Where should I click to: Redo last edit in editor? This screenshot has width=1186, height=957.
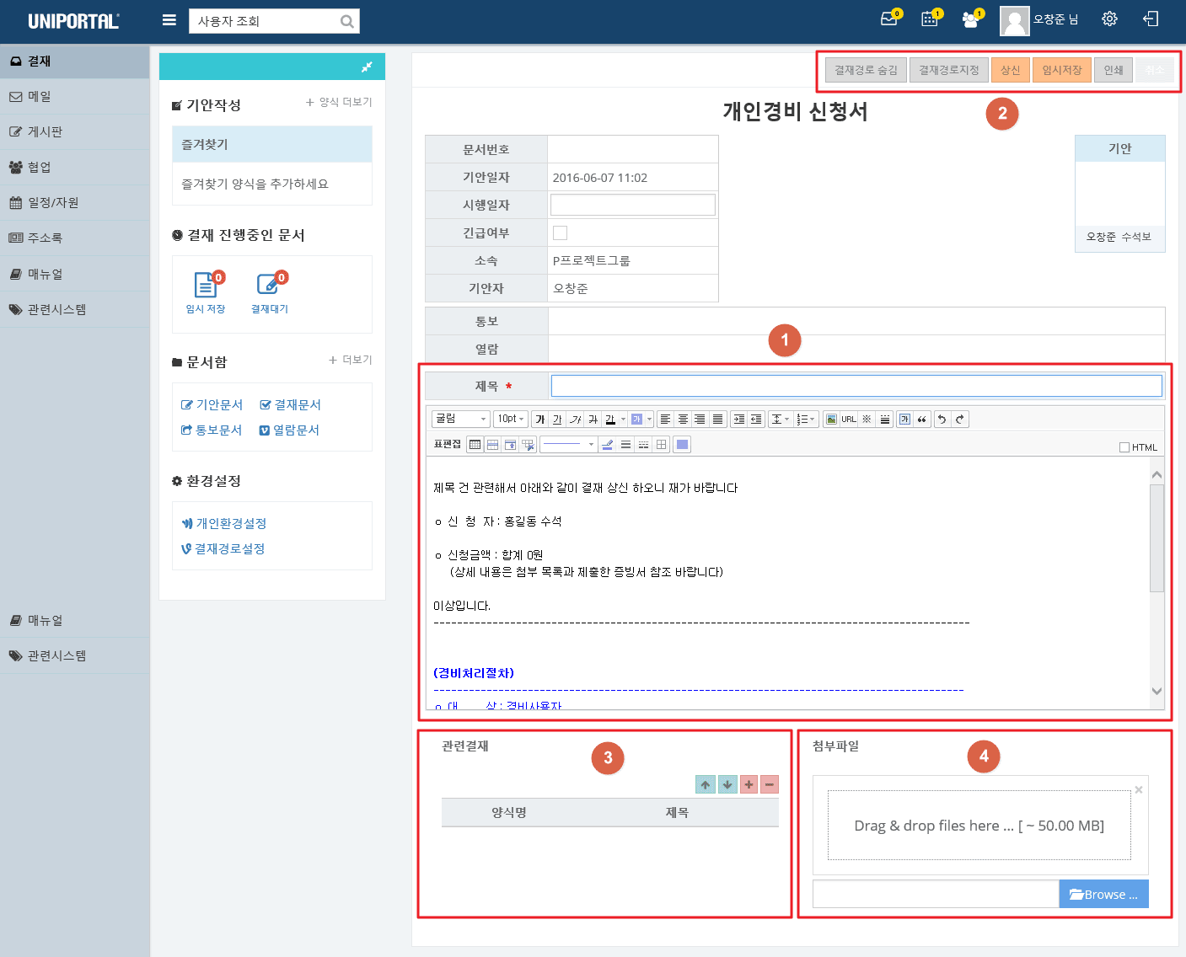tap(960, 419)
